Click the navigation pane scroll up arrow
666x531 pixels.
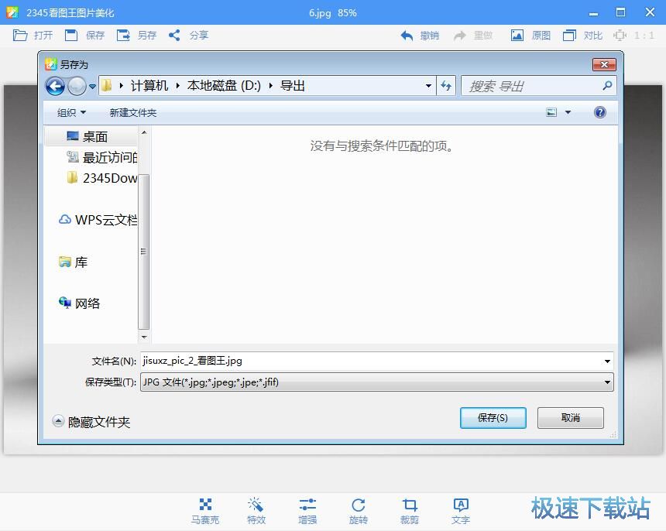coord(144,132)
